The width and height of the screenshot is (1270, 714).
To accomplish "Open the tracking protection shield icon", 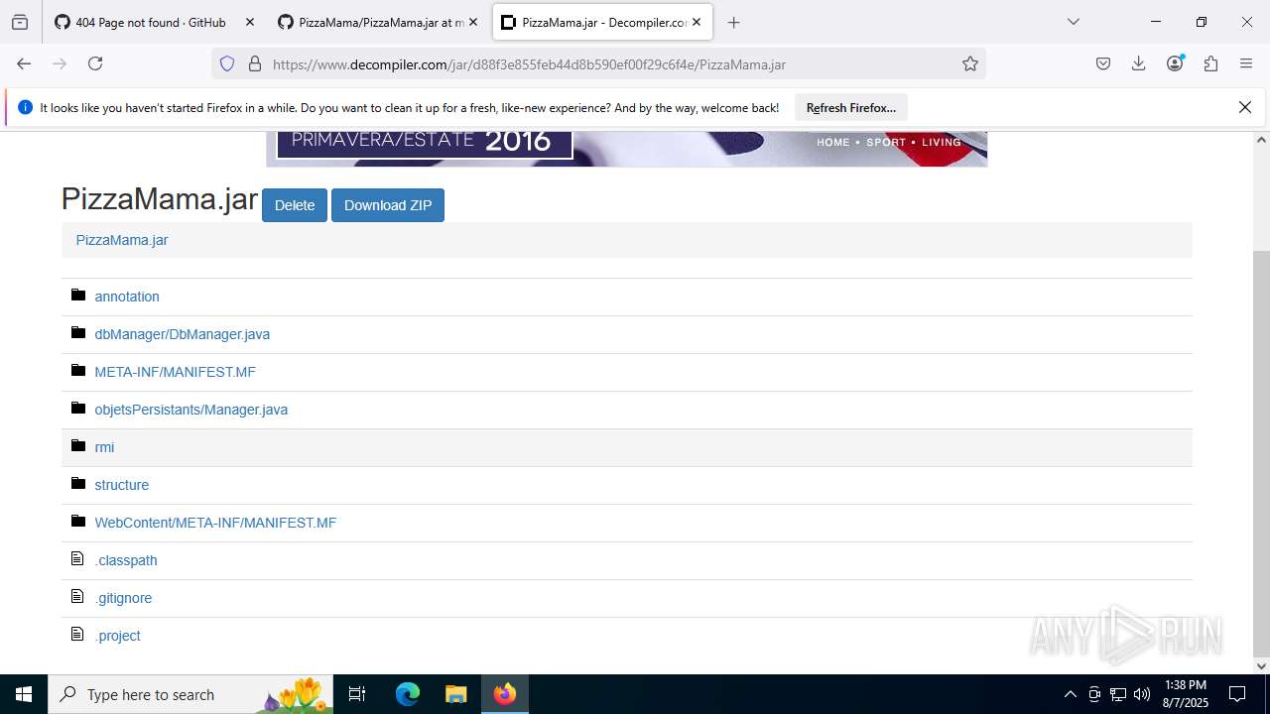I will pos(227,63).
